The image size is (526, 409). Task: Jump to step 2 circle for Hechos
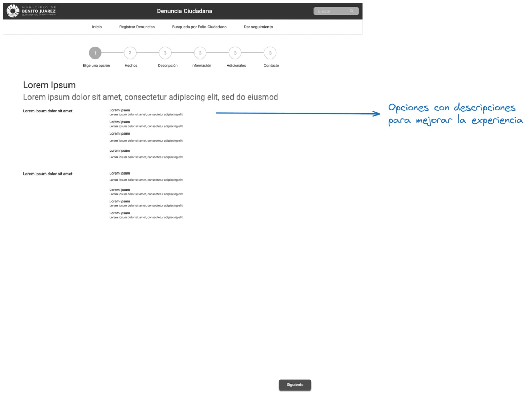pos(130,53)
